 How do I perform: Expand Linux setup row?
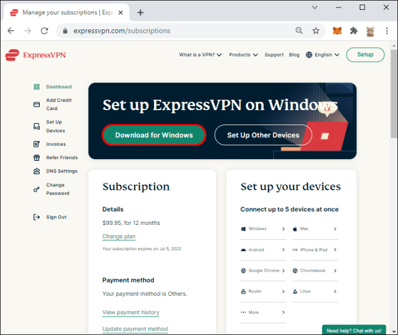315,291
